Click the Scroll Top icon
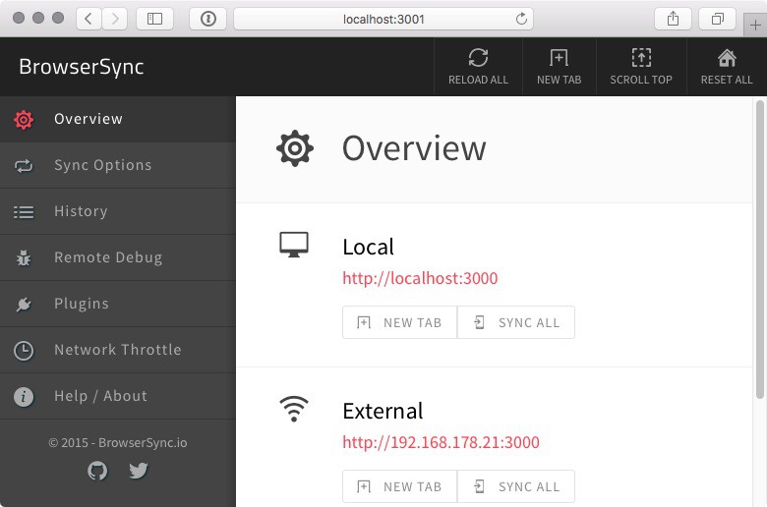The height and width of the screenshot is (507, 767). point(640,58)
